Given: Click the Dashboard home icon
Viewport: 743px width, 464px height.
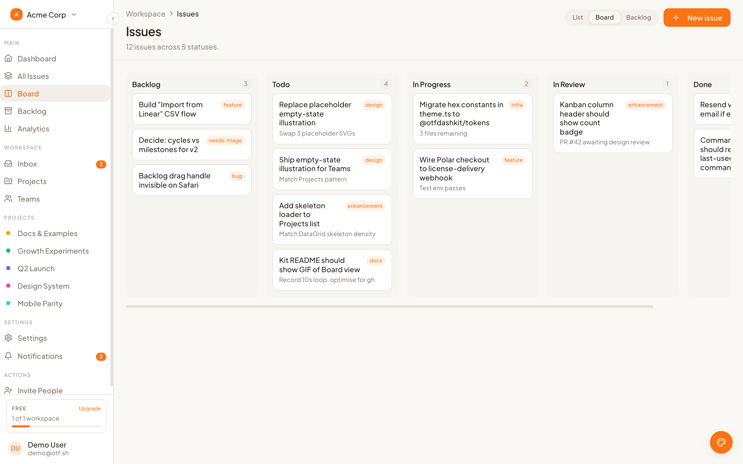Looking at the screenshot, I should [x=8, y=58].
